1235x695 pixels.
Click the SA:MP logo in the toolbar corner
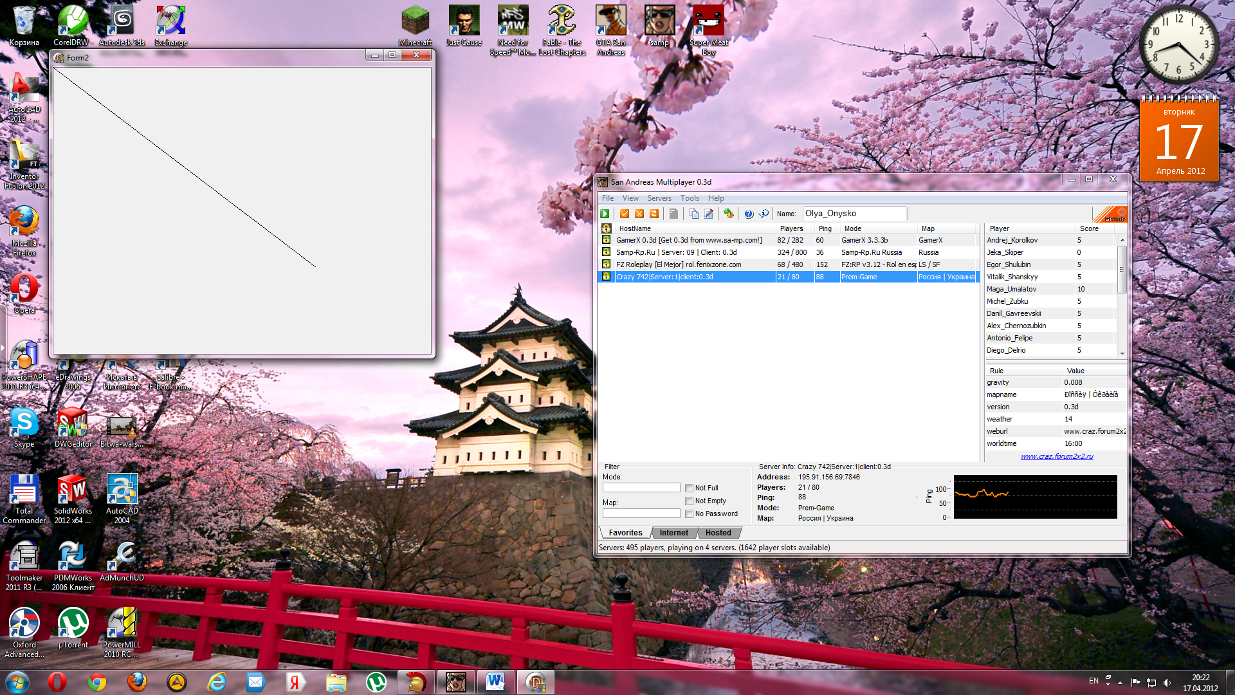pos(1110,214)
